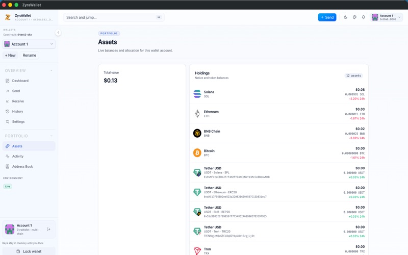Focus the Search and jump field
The image size is (408, 255).
coord(114,17)
